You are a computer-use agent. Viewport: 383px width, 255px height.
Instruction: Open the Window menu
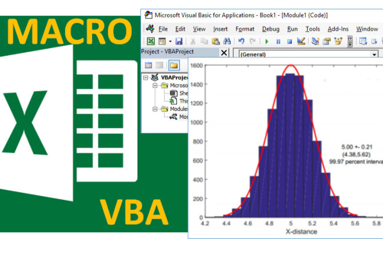367,29
